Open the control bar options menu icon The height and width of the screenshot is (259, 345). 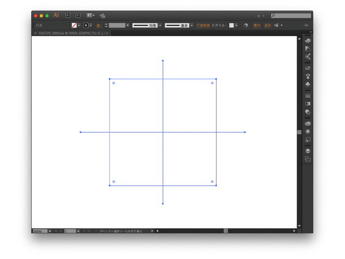coord(306,25)
